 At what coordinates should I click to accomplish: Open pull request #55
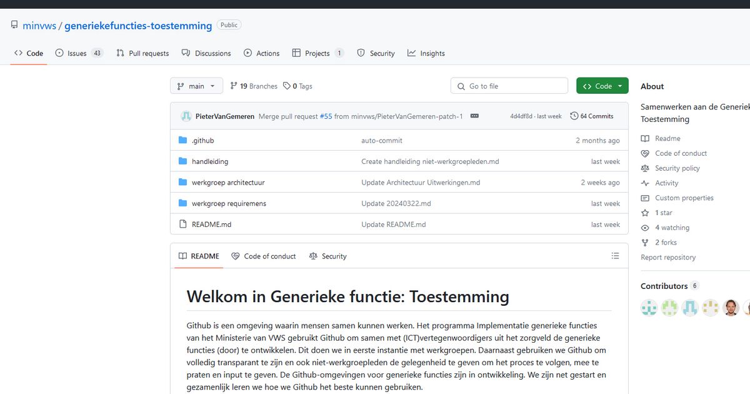(326, 116)
